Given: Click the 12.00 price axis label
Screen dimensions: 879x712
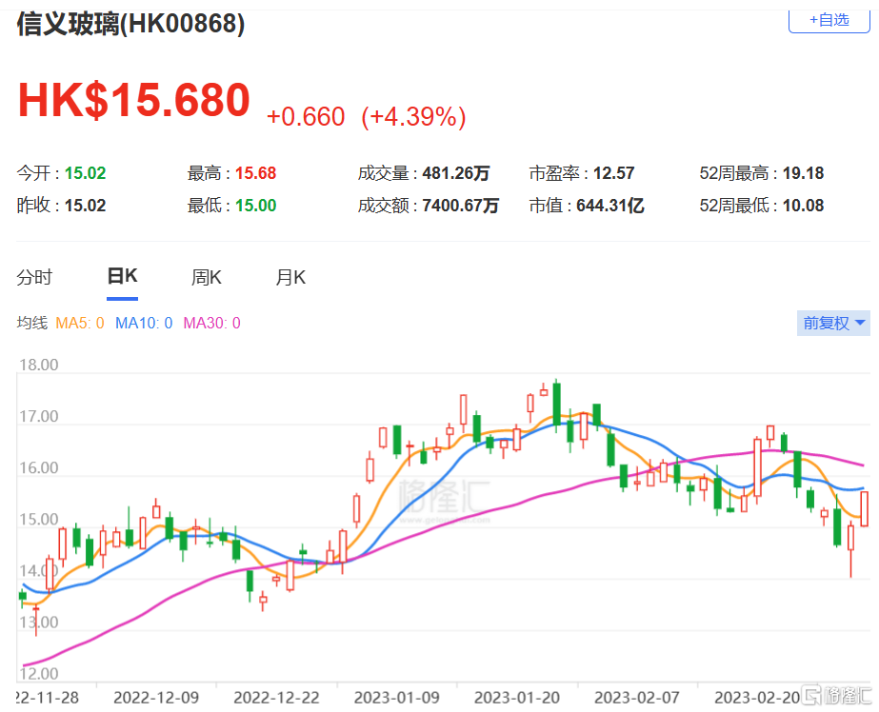Looking at the screenshot, I should tap(39, 674).
